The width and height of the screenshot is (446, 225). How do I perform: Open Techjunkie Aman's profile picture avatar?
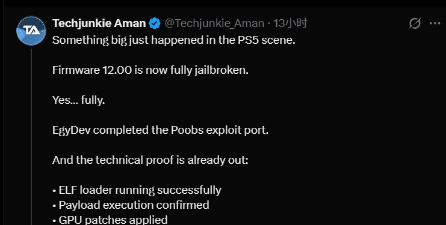(x=31, y=31)
